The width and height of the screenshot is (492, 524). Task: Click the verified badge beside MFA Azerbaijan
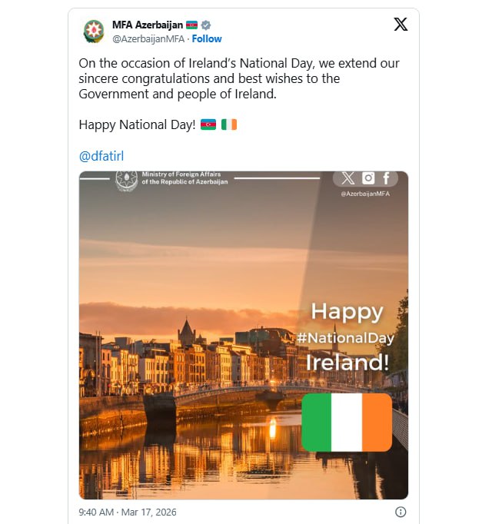206,25
